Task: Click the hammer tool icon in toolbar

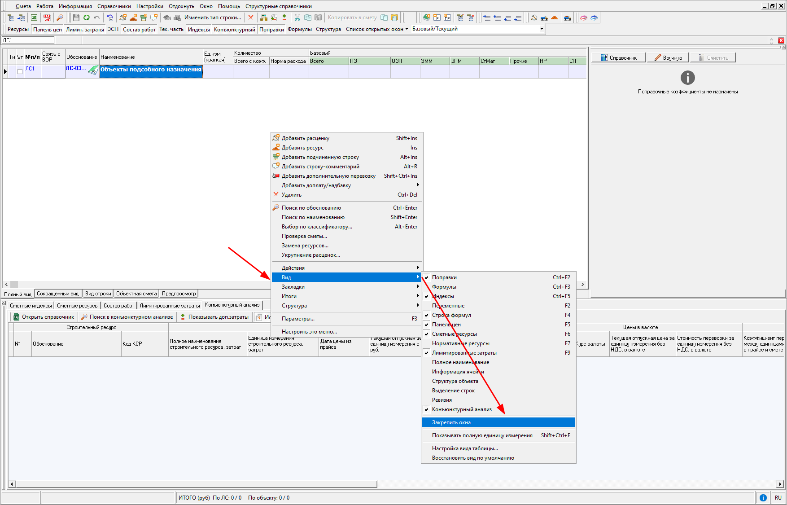Action: [x=534, y=18]
